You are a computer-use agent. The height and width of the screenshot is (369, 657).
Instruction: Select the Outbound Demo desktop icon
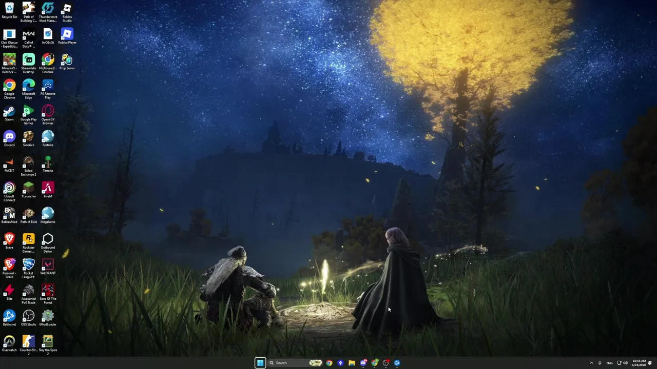point(48,243)
